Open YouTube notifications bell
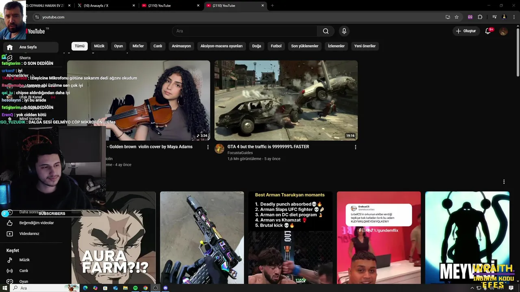The width and height of the screenshot is (520, 292). pyautogui.click(x=488, y=31)
